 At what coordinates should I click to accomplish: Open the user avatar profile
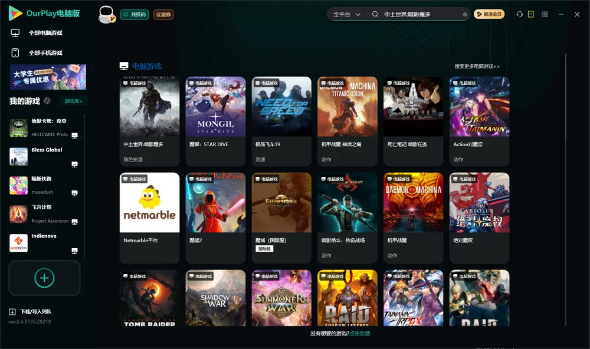pyautogui.click(x=106, y=14)
